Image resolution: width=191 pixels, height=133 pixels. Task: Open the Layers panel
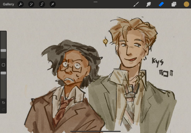point(174,4)
